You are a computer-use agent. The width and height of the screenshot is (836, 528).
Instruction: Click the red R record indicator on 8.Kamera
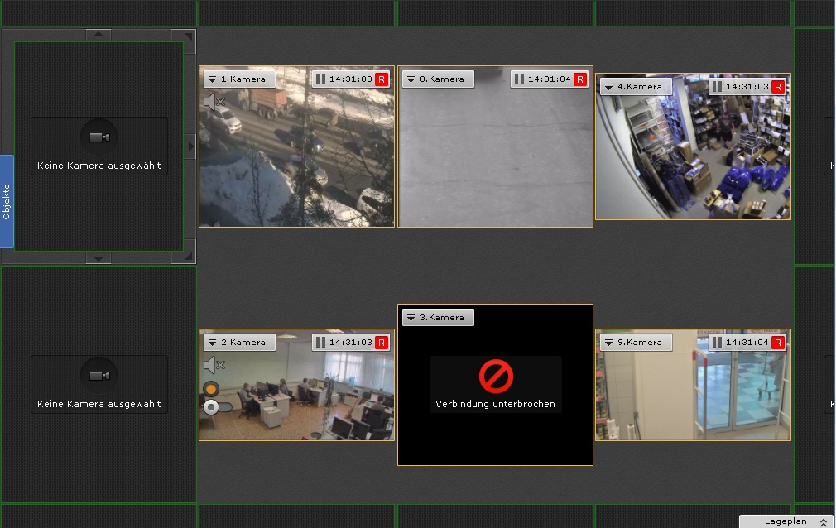580,79
